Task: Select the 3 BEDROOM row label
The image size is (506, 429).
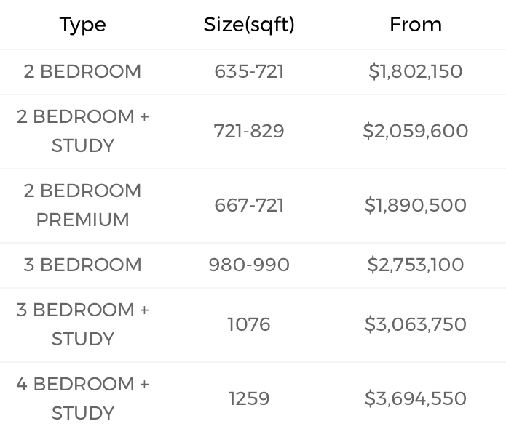Action: pyautogui.click(x=82, y=265)
